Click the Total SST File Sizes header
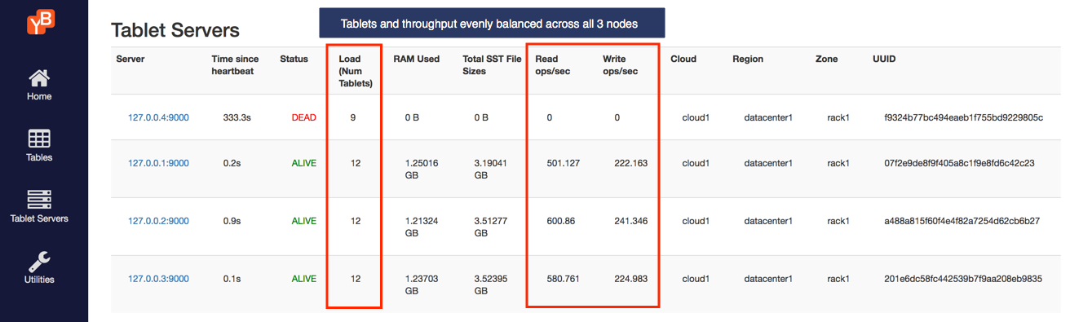The image size is (1070, 322). coord(492,65)
